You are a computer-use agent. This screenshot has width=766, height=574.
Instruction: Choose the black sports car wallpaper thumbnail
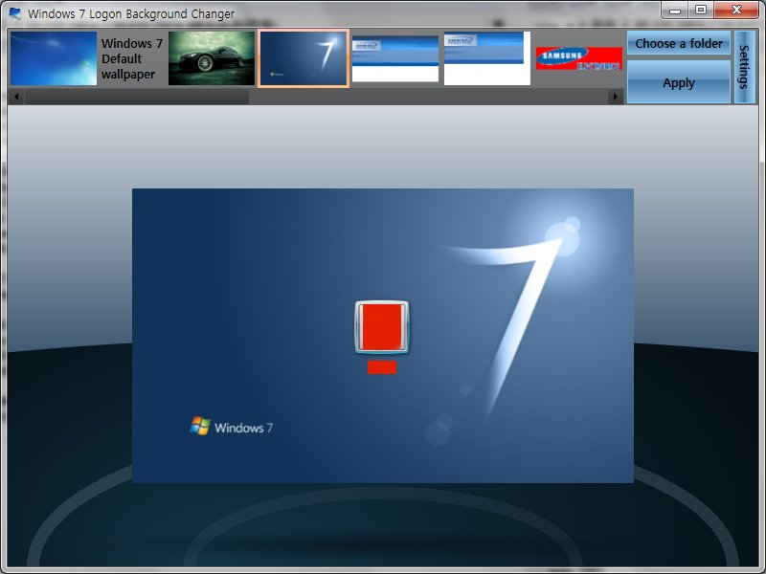tap(212, 58)
